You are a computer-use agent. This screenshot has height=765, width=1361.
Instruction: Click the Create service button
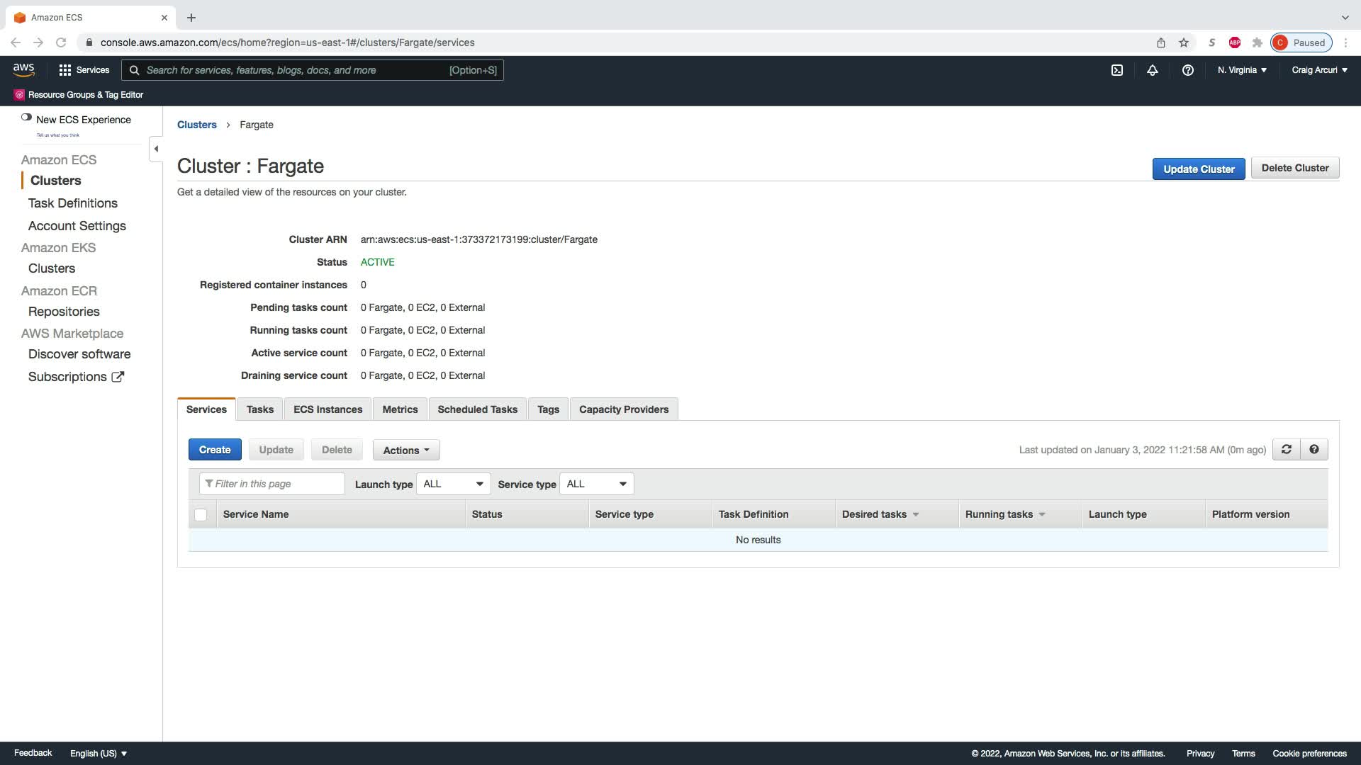[x=215, y=450]
